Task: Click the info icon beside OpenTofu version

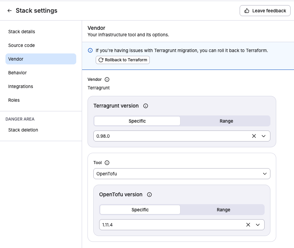Action: coord(149,194)
